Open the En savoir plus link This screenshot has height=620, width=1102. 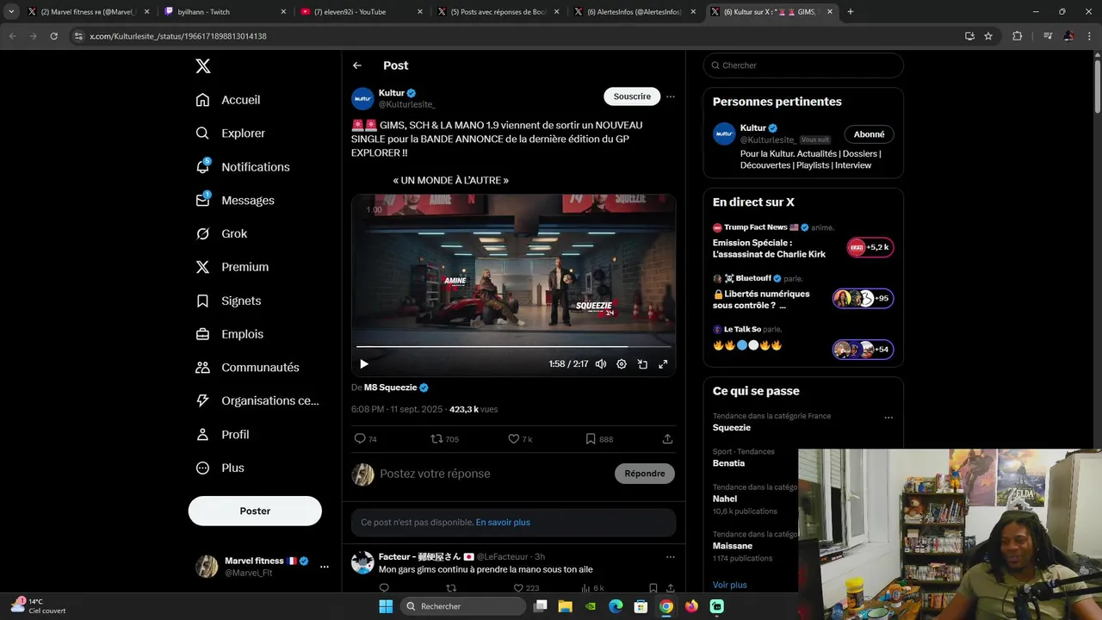(503, 523)
